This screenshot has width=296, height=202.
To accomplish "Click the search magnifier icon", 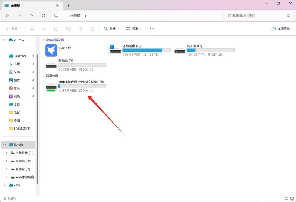I will (x=289, y=16).
